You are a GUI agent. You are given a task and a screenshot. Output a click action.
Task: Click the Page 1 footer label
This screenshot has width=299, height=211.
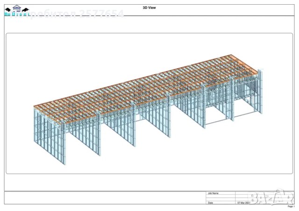tap(290, 206)
